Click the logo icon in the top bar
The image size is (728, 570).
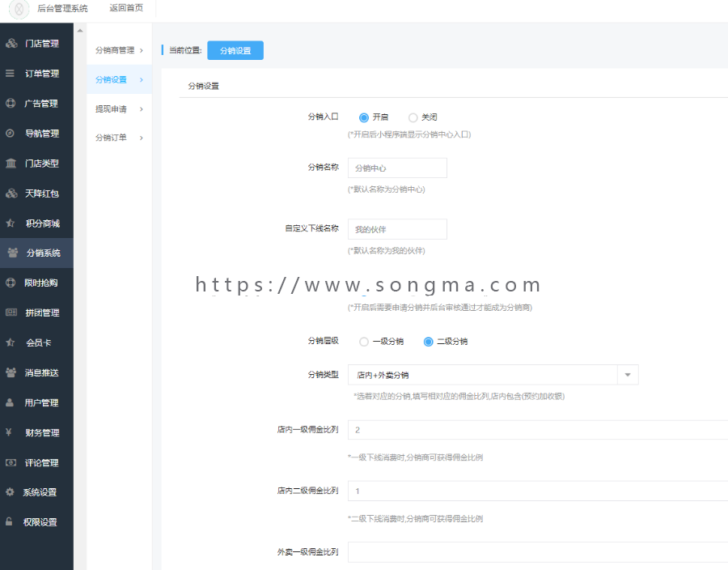tap(18, 10)
